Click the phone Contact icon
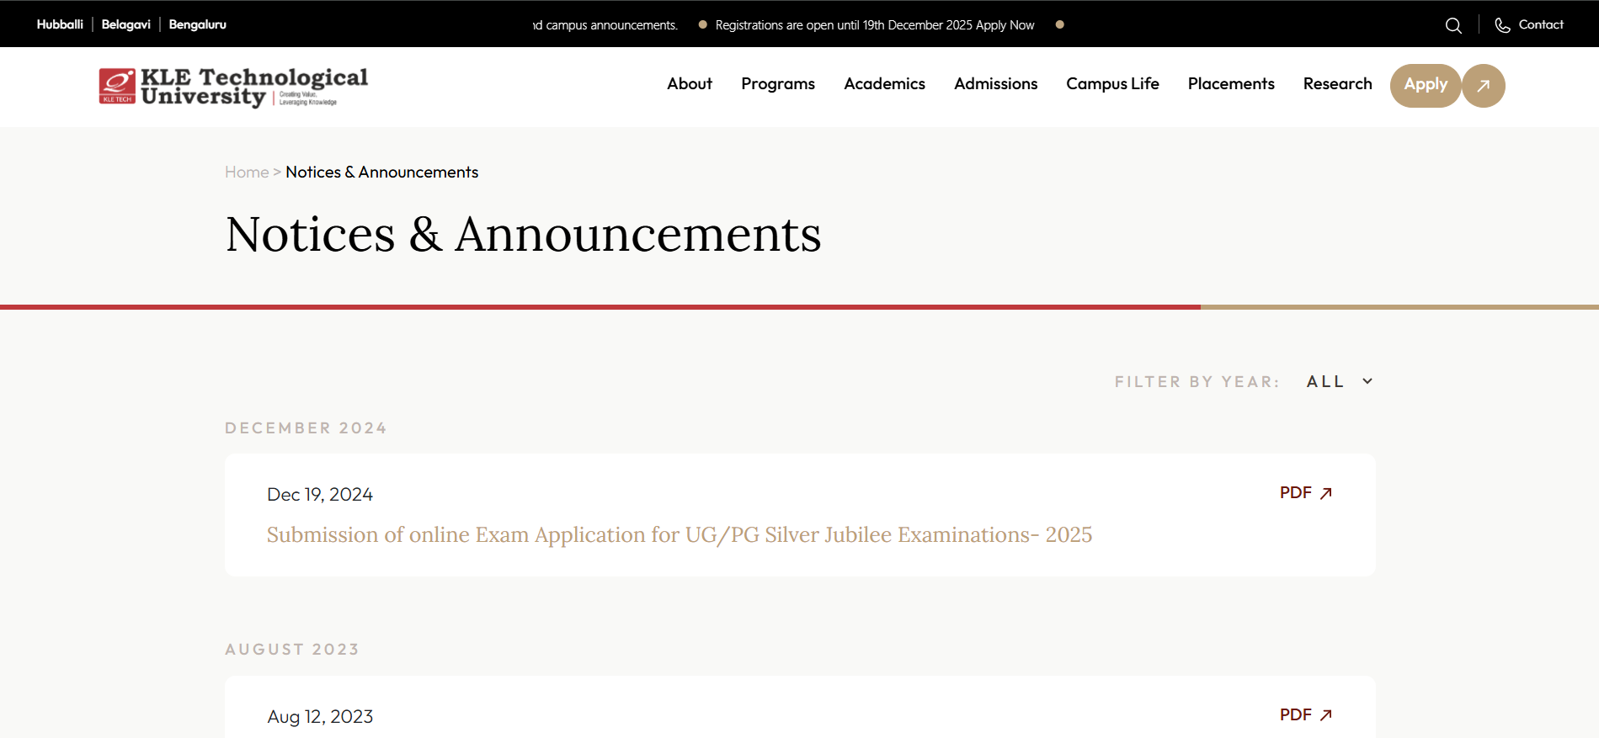This screenshot has width=1599, height=738. click(x=1502, y=25)
